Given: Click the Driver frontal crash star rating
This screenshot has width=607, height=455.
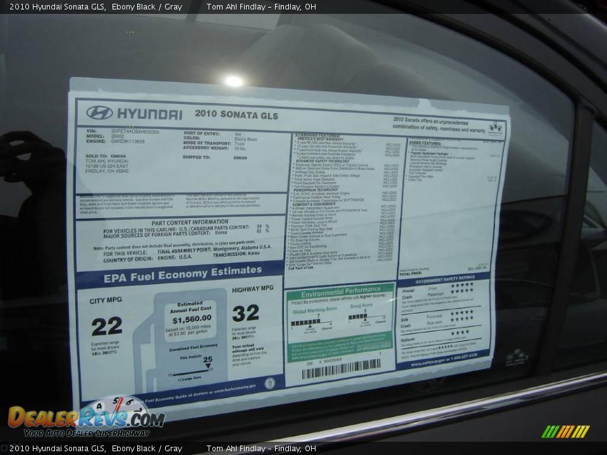Looking at the screenshot, I should click(x=462, y=285).
